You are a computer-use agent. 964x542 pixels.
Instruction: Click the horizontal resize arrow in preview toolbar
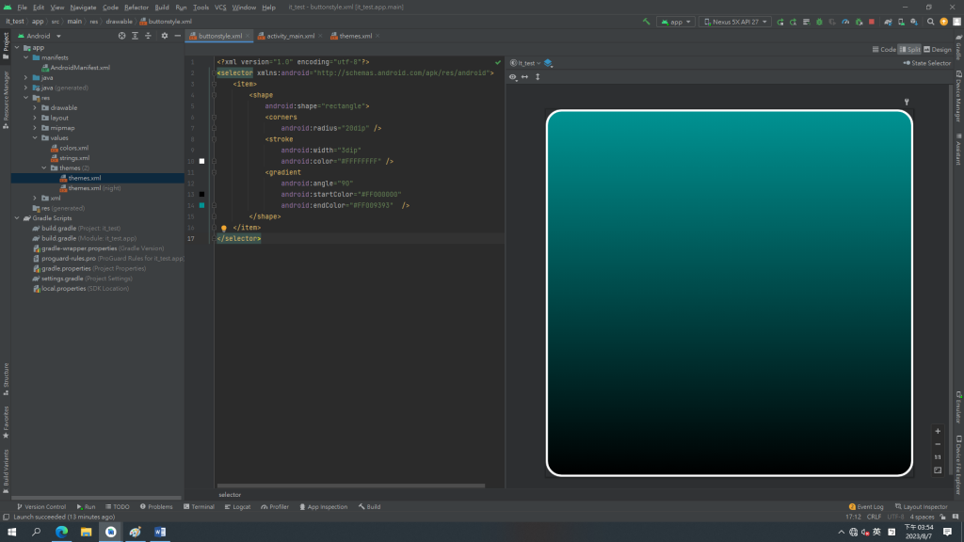coord(524,77)
